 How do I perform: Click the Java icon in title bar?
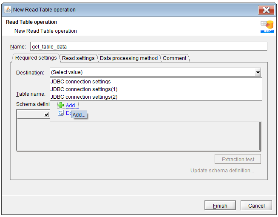(8, 10)
